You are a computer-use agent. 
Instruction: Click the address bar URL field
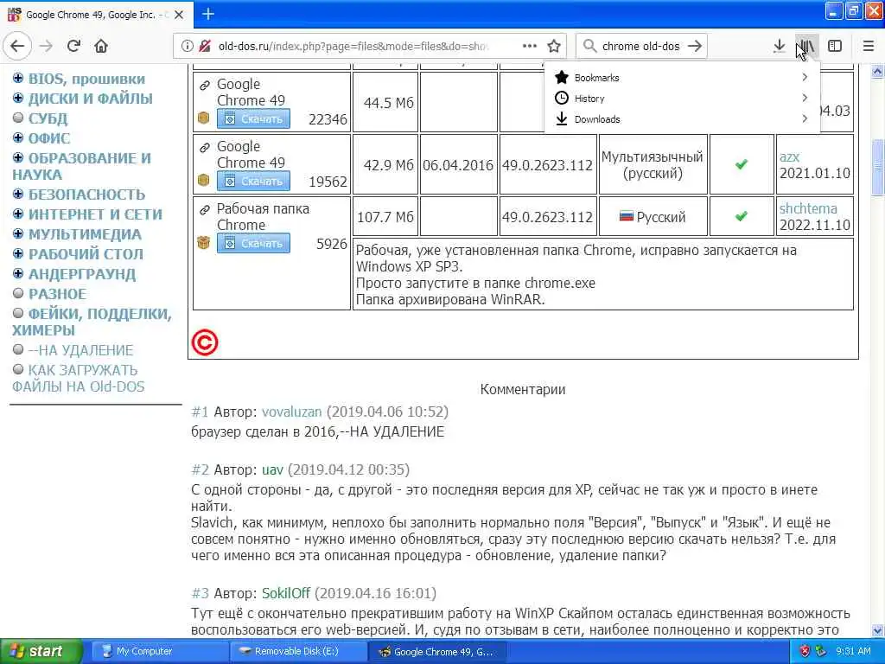(353, 46)
